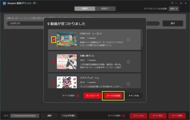The image size is (190, 120).
Task: Click the search button beside URL field
Action: pyautogui.click(x=173, y=23)
